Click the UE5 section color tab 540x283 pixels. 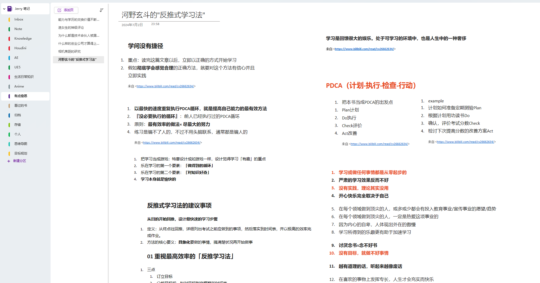(9, 67)
